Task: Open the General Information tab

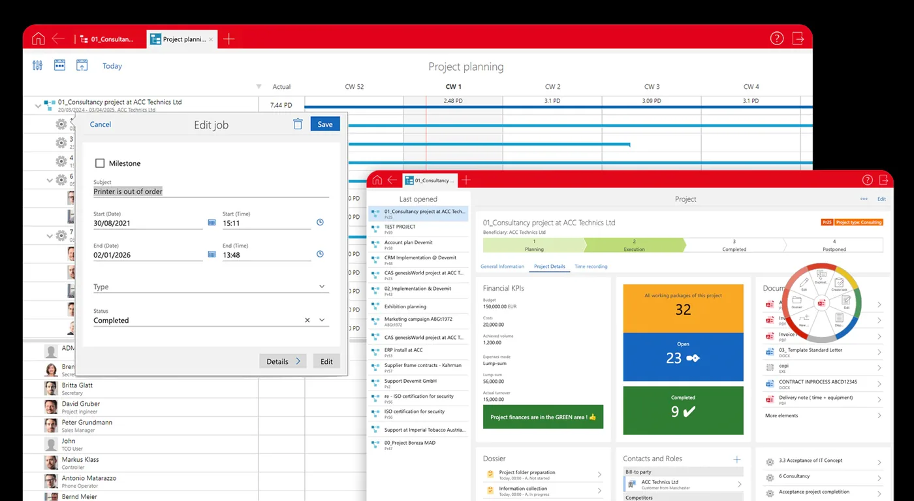Action: click(x=502, y=267)
